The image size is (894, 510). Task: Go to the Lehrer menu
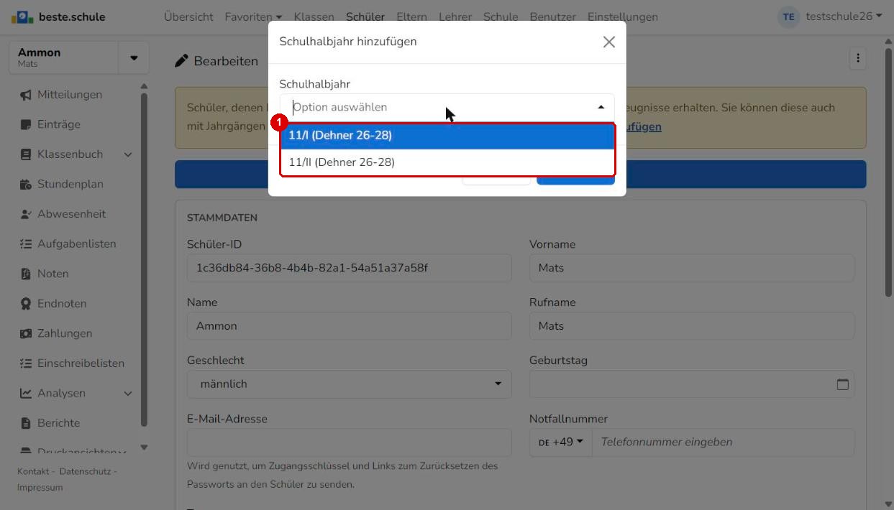point(455,17)
